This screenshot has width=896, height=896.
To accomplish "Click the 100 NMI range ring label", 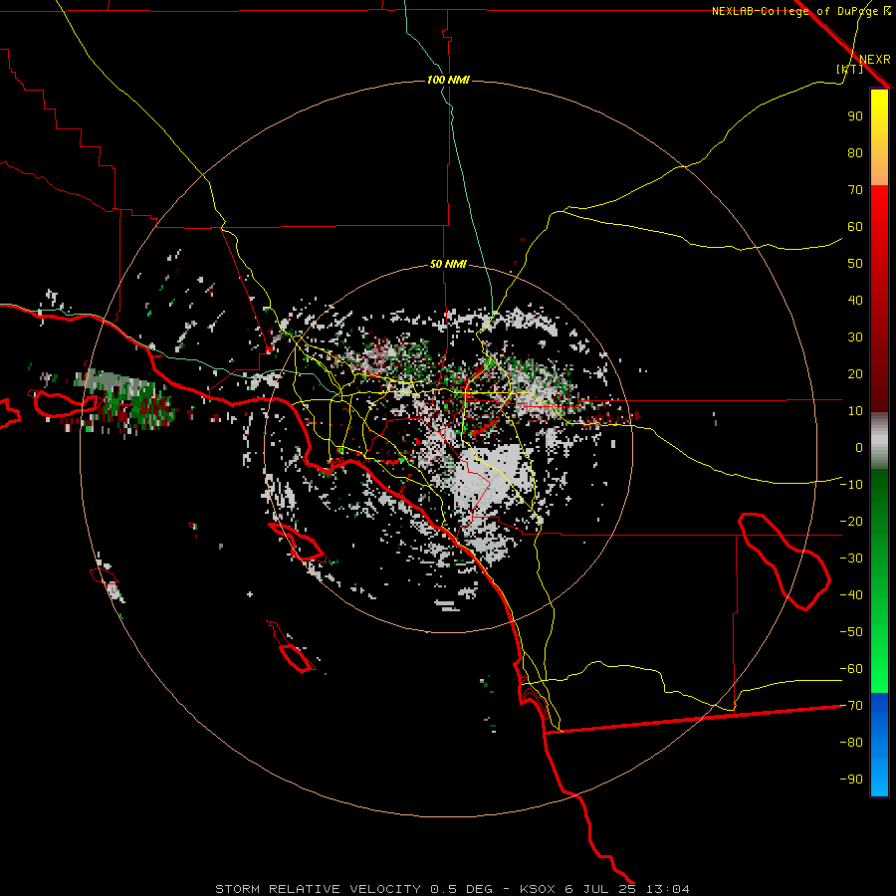I will (x=448, y=80).
